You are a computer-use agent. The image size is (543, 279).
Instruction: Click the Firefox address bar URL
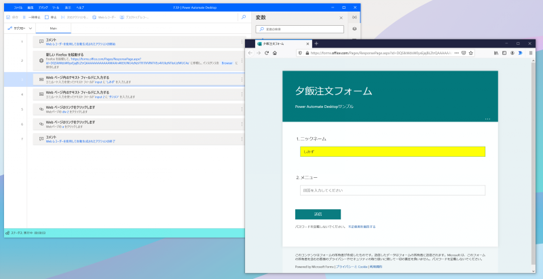[381, 53]
